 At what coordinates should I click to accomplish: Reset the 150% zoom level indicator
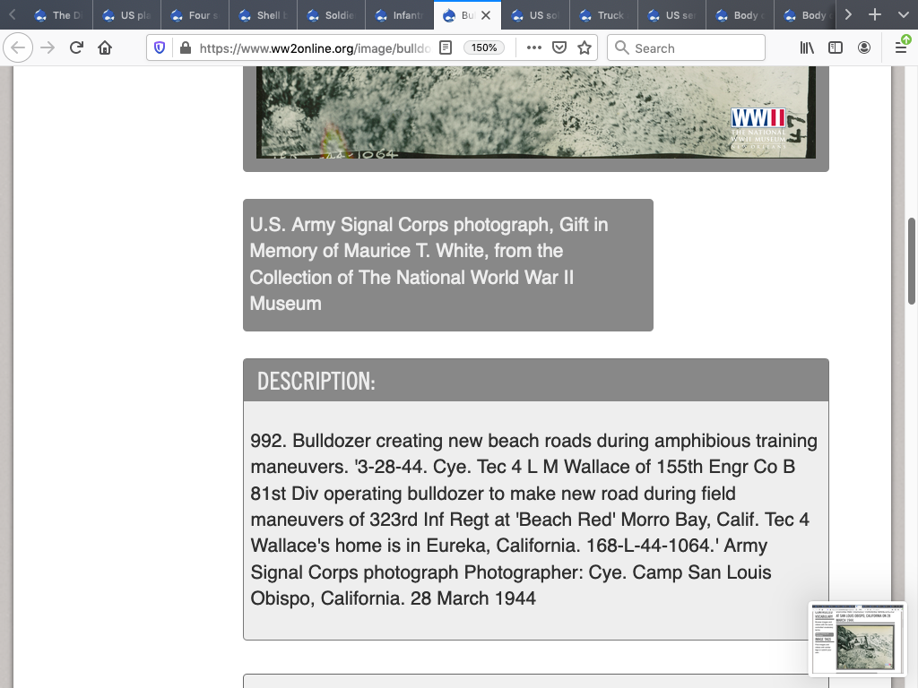click(484, 48)
